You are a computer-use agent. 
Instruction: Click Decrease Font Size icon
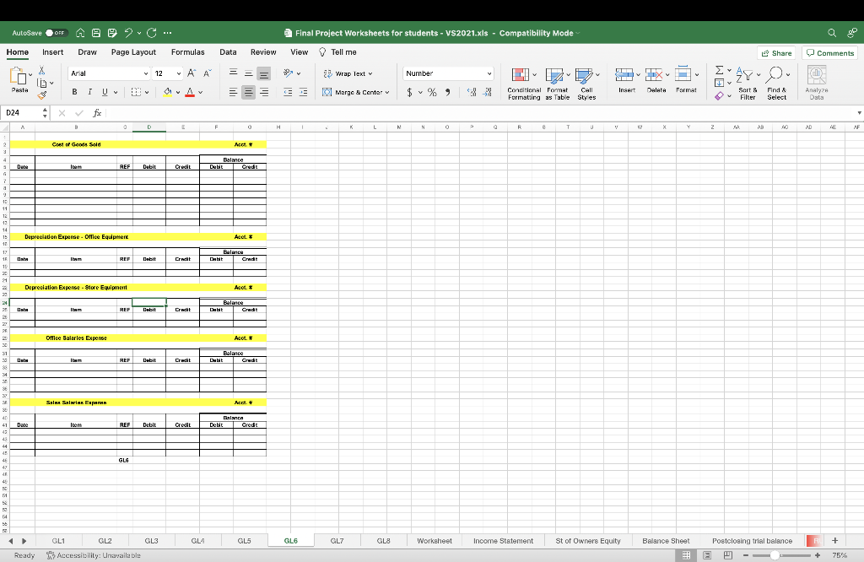click(x=208, y=73)
